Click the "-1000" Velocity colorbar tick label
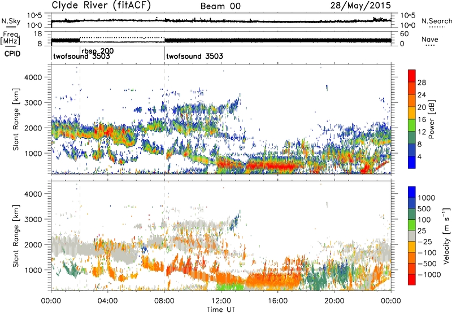Image resolution: width=452 pixels, height=313 pixels. [429, 275]
